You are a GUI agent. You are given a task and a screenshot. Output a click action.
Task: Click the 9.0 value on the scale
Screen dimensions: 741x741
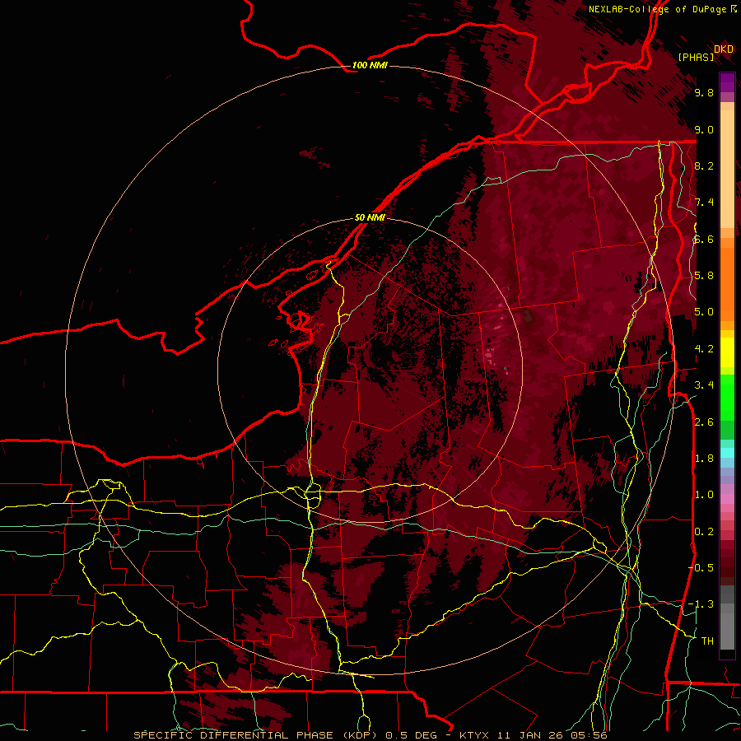(704, 130)
